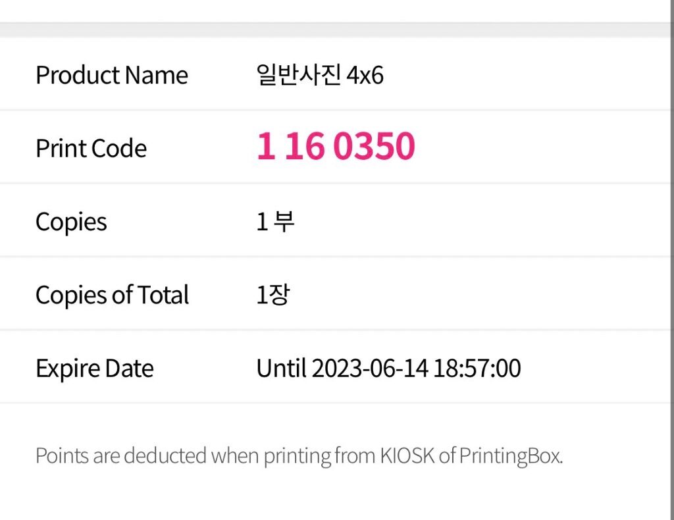The image size is (674, 520).
Task: Click the digits 0350 of print code
Action: click(x=375, y=146)
